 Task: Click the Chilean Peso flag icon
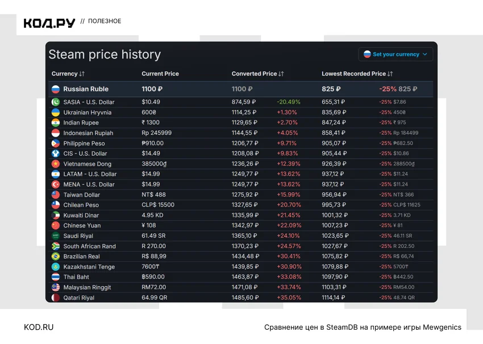(56, 205)
